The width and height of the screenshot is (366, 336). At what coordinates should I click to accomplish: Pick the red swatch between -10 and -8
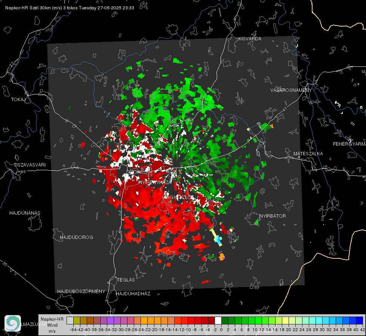point(191,320)
